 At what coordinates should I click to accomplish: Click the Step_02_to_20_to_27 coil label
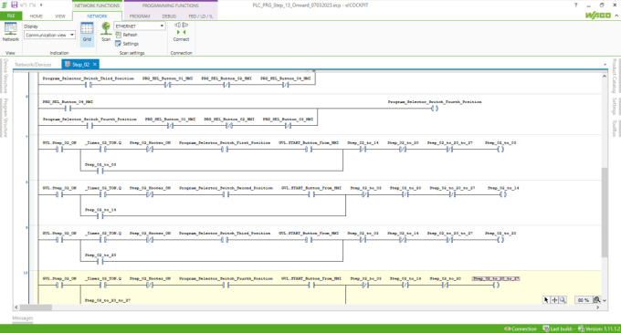point(496,279)
